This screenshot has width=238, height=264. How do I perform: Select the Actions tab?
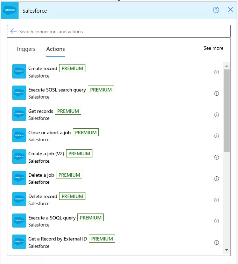[x=55, y=49]
